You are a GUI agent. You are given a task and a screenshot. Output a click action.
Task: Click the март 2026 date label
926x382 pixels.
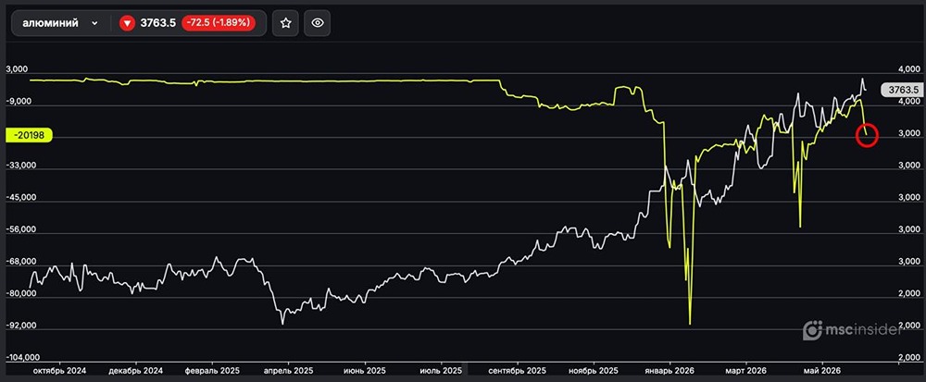point(745,371)
